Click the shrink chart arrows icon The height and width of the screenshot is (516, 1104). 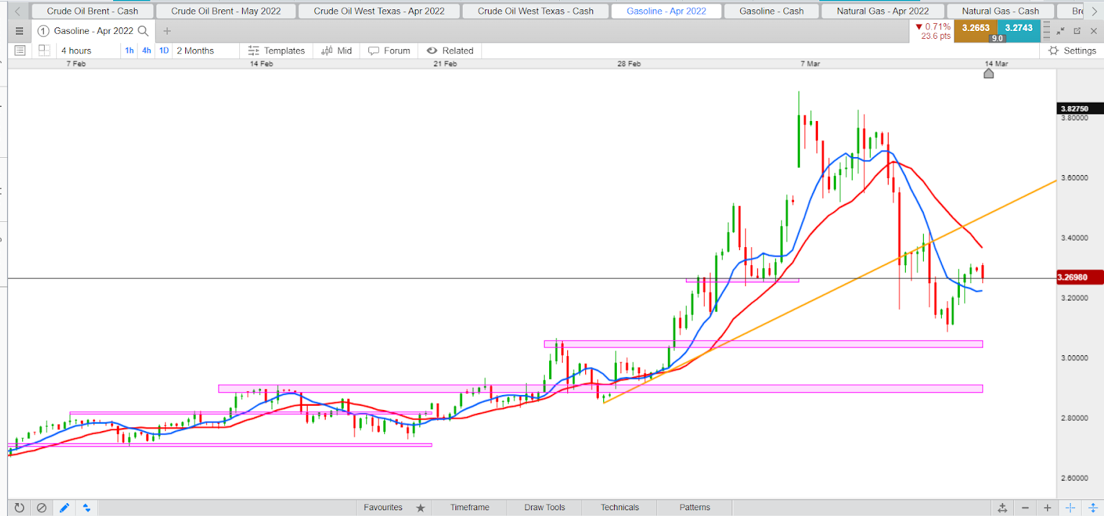1060,31
